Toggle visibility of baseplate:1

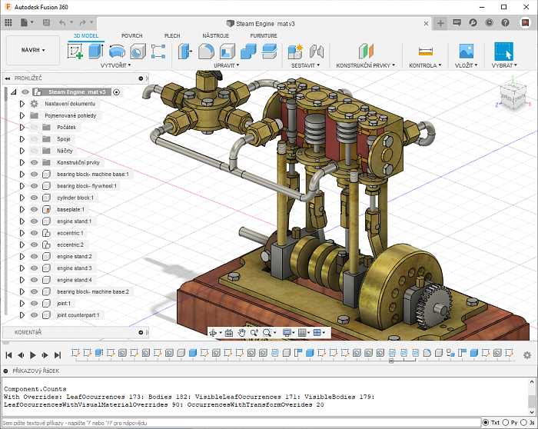[34, 209]
